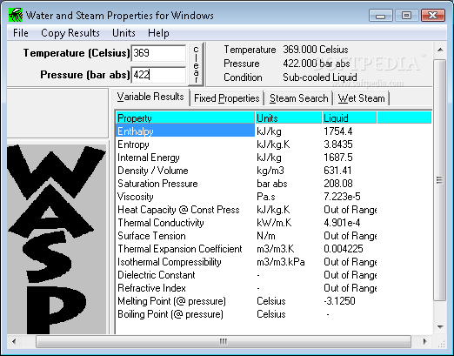Click the Temperature (Celsius) input field

tap(158, 53)
